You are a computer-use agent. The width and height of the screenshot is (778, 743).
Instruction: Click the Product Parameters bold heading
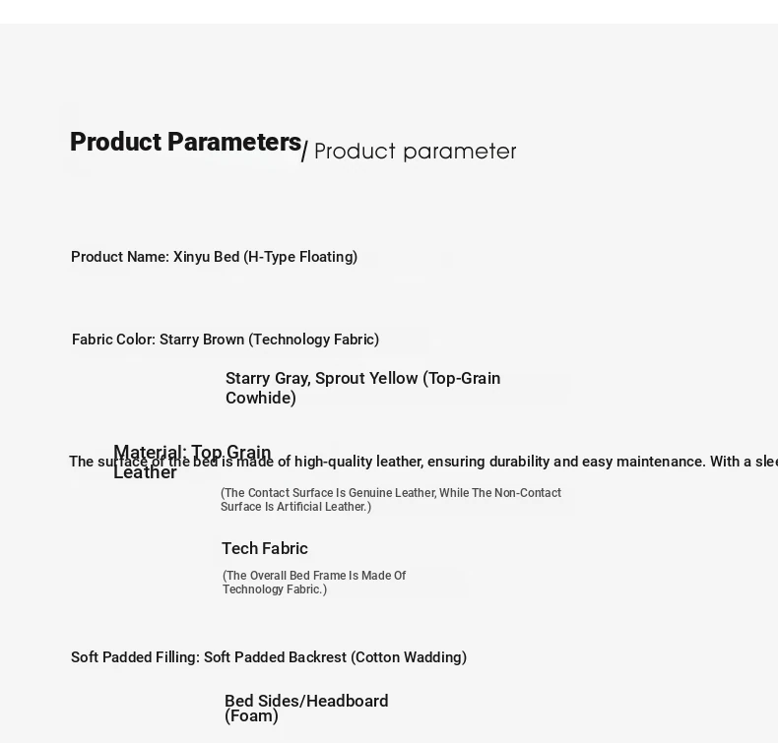coord(185,143)
